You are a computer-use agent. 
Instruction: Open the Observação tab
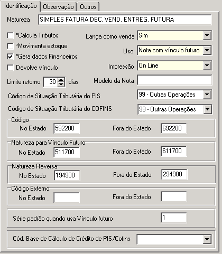[58, 7]
